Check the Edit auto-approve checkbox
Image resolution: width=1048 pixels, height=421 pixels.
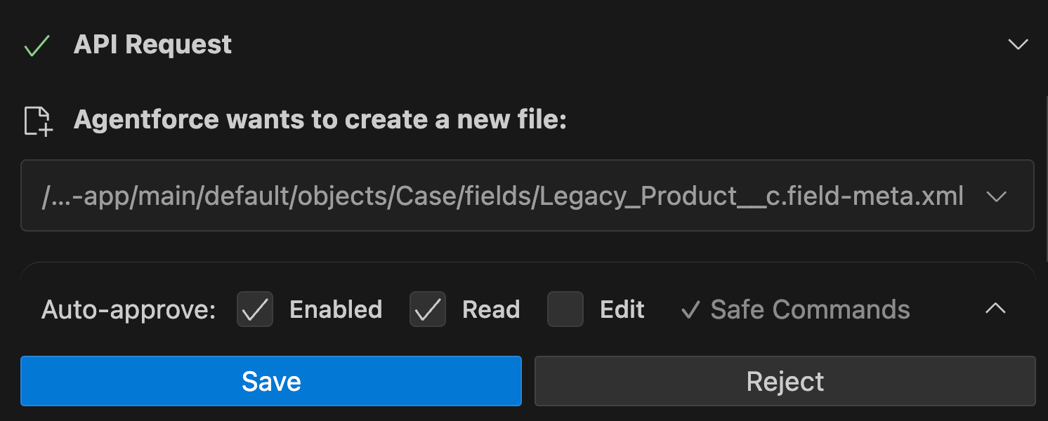(x=565, y=309)
